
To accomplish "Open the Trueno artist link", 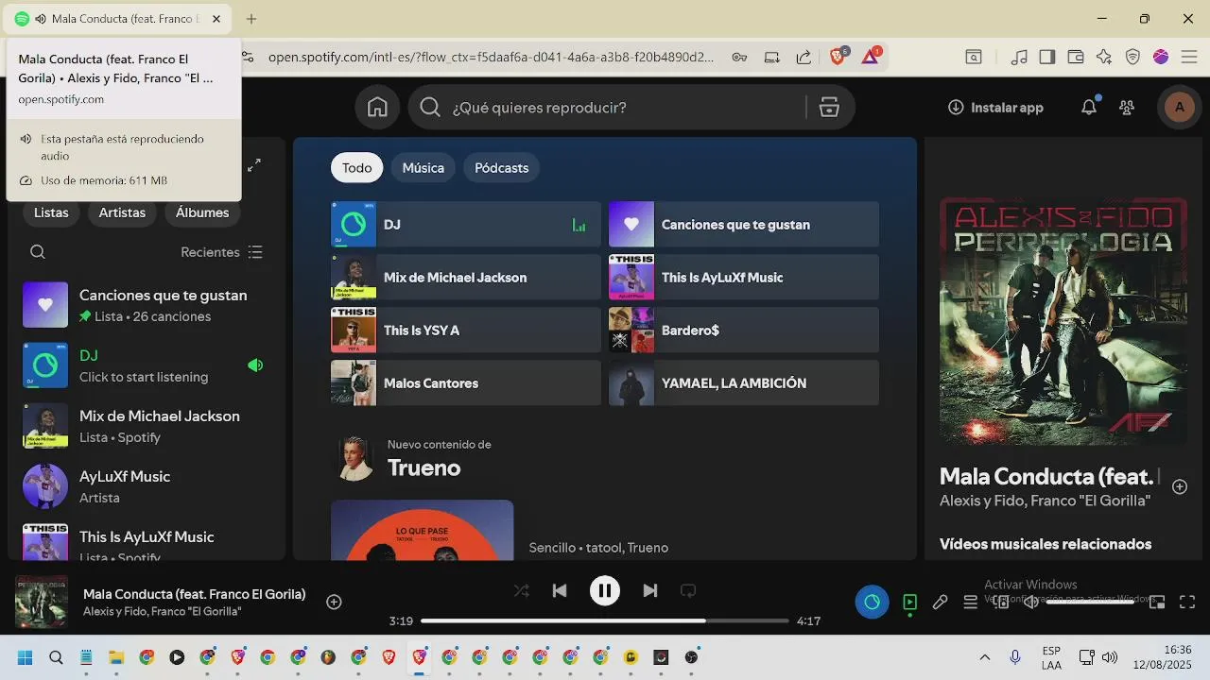I will [424, 468].
